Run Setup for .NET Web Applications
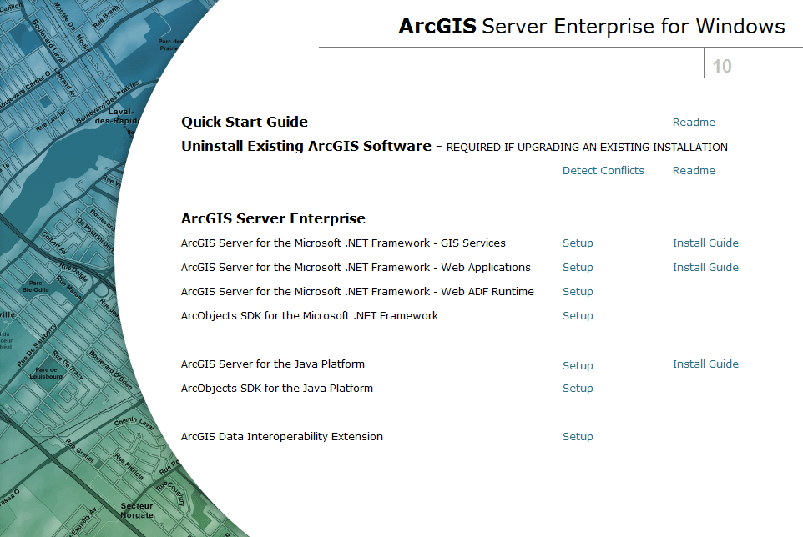The width and height of the screenshot is (803, 537). [x=578, y=268]
